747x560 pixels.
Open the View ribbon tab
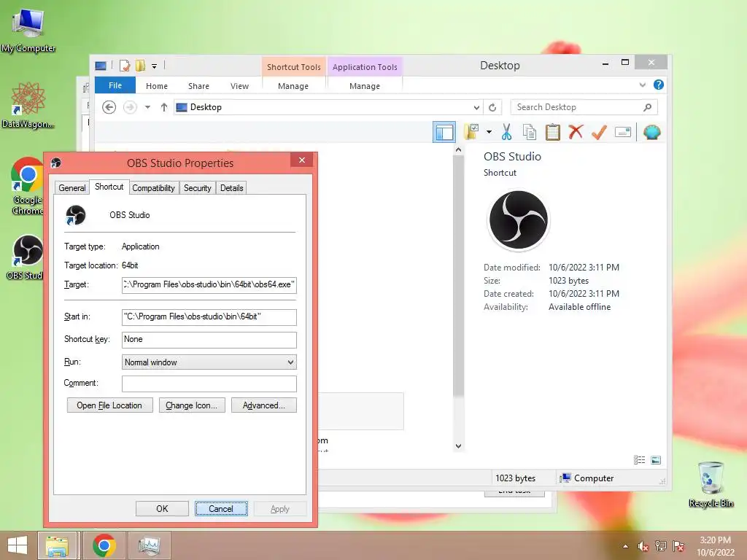[239, 86]
